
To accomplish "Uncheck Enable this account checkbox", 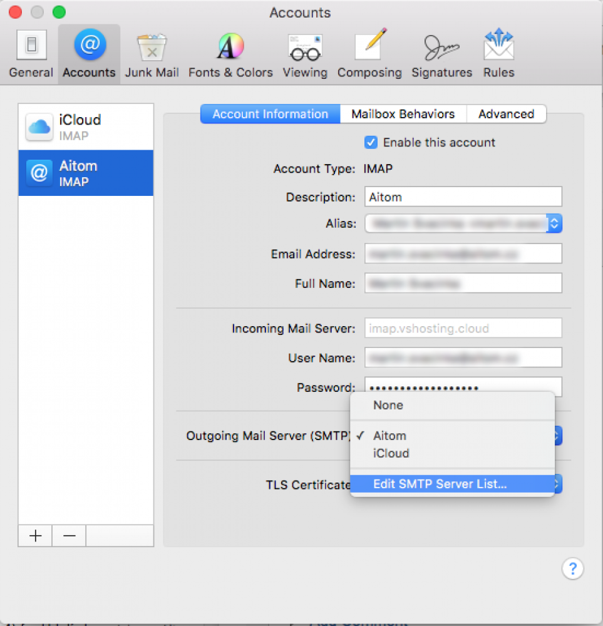I will 371,143.
